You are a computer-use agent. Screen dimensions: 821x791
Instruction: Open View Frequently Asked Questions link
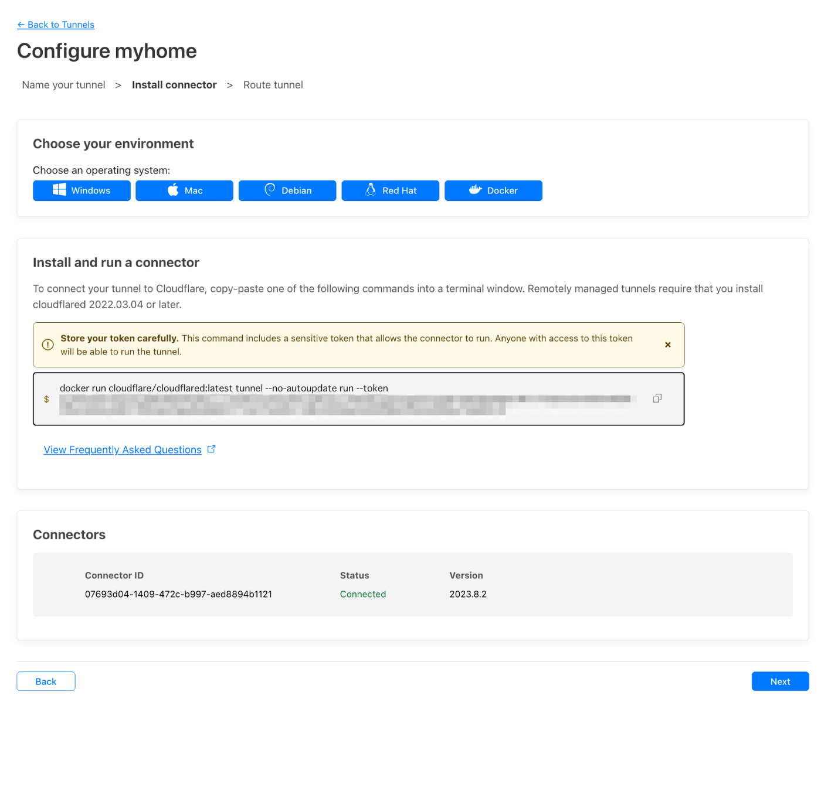coord(123,449)
